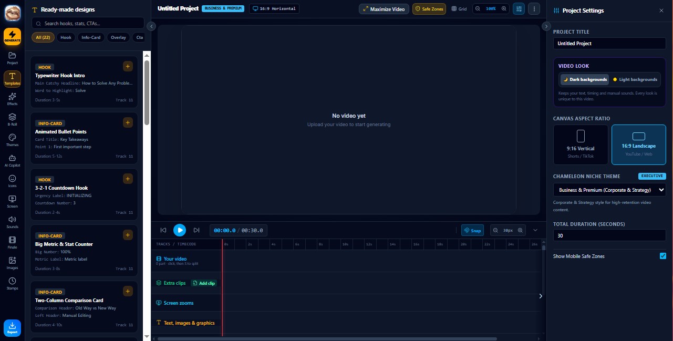Add the Animated Bullet Points template

(128, 122)
